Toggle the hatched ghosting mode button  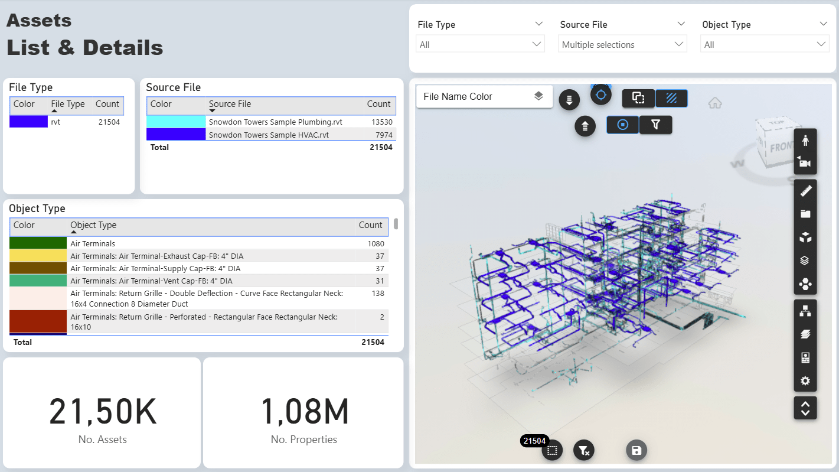671,98
